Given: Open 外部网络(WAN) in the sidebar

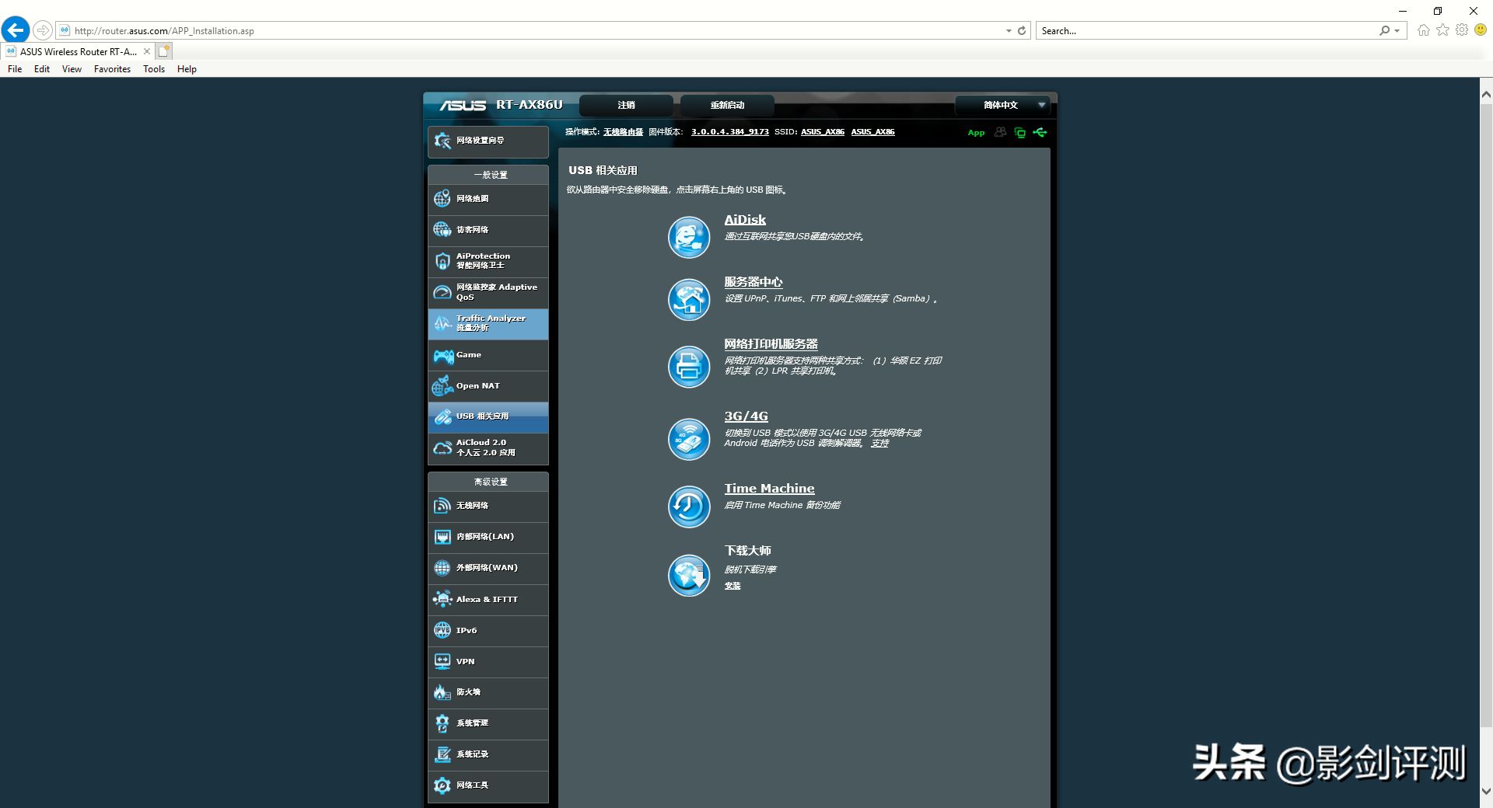Looking at the screenshot, I should pos(488,568).
